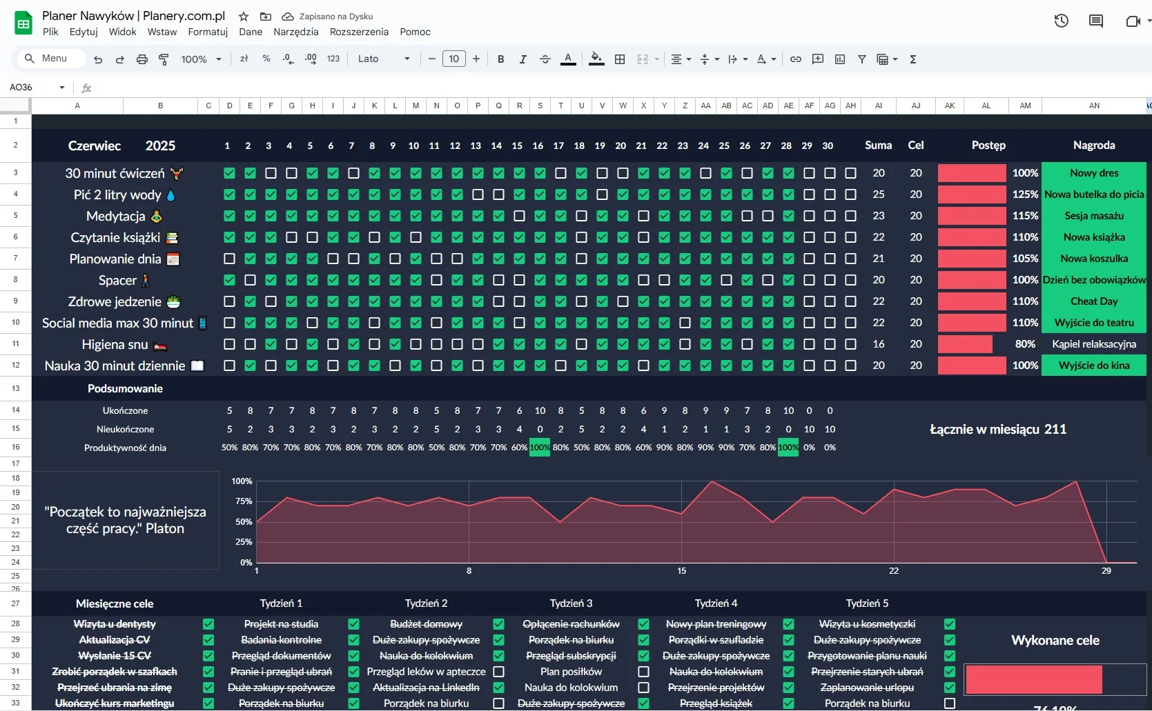Open the Formatuj menu
This screenshot has width=1152, height=711.
(x=208, y=32)
